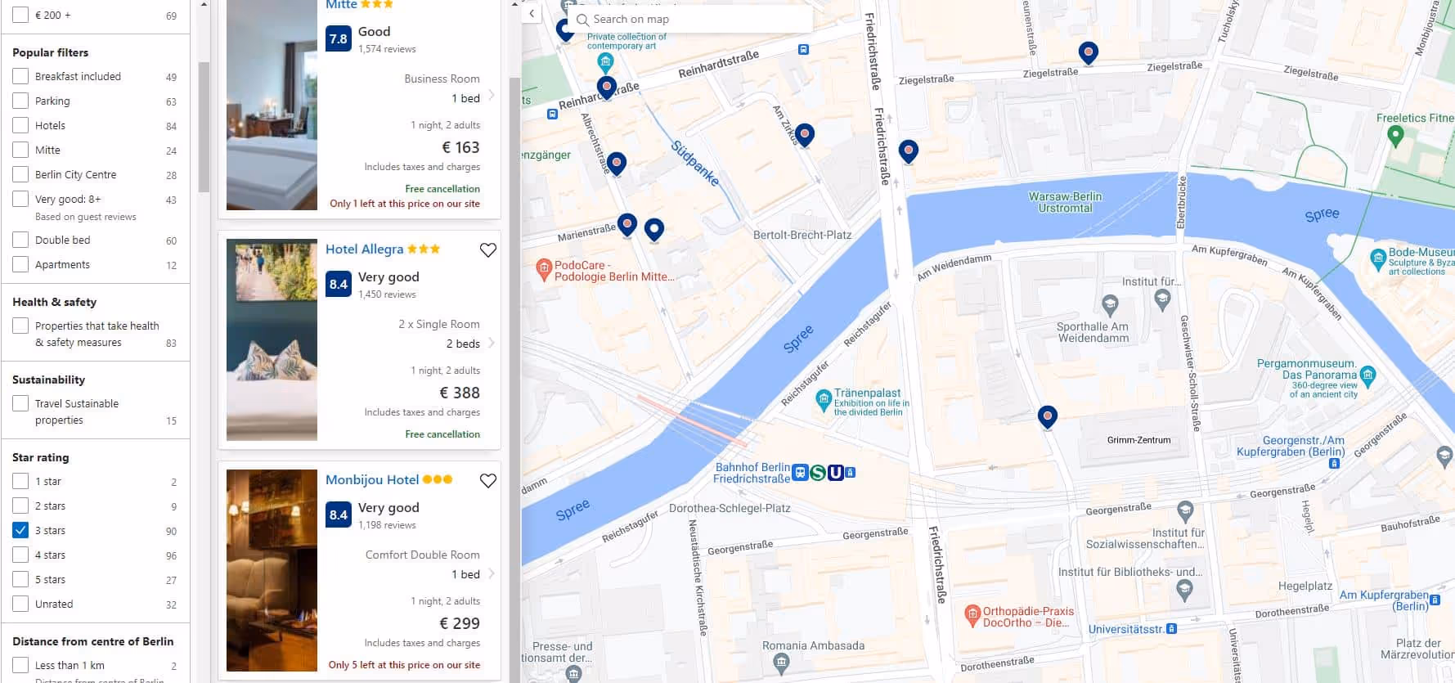Click the Search on map field
The height and width of the screenshot is (683, 1455).
pos(691,19)
